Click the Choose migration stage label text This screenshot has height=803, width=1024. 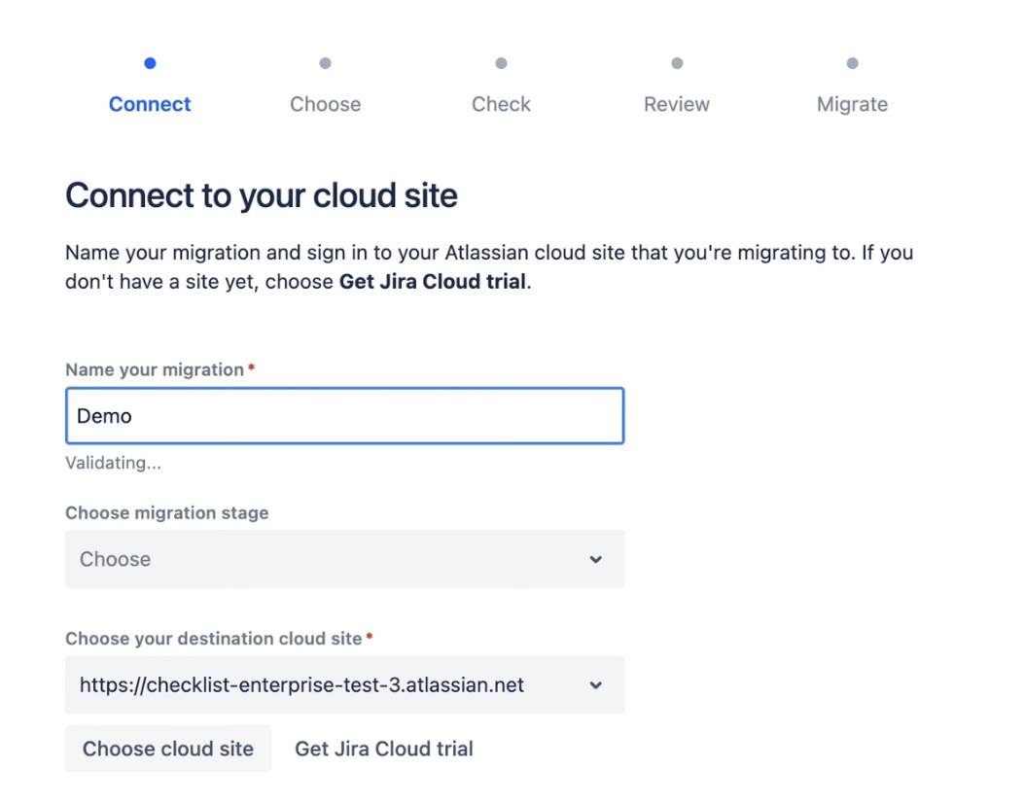pyautogui.click(x=166, y=512)
